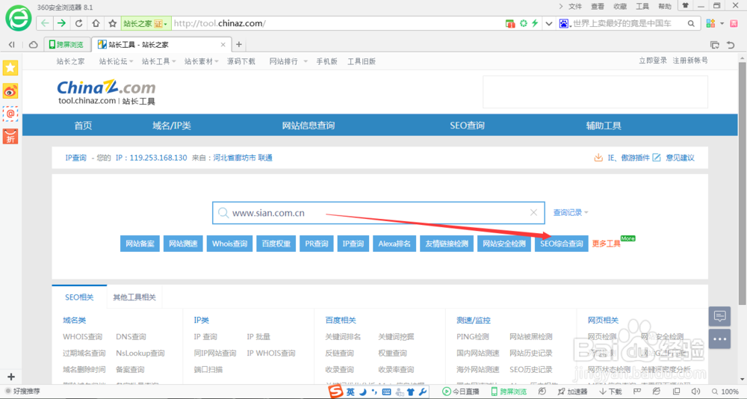
Task: Open the orange discount sidebar icon
Action: click(10, 136)
